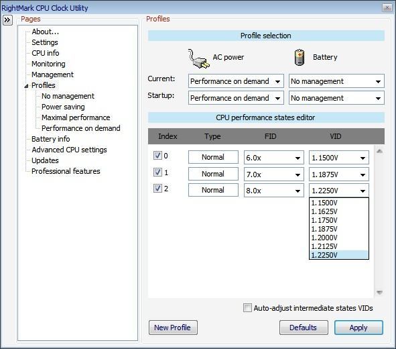Open the Monitoring page

[48, 64]
